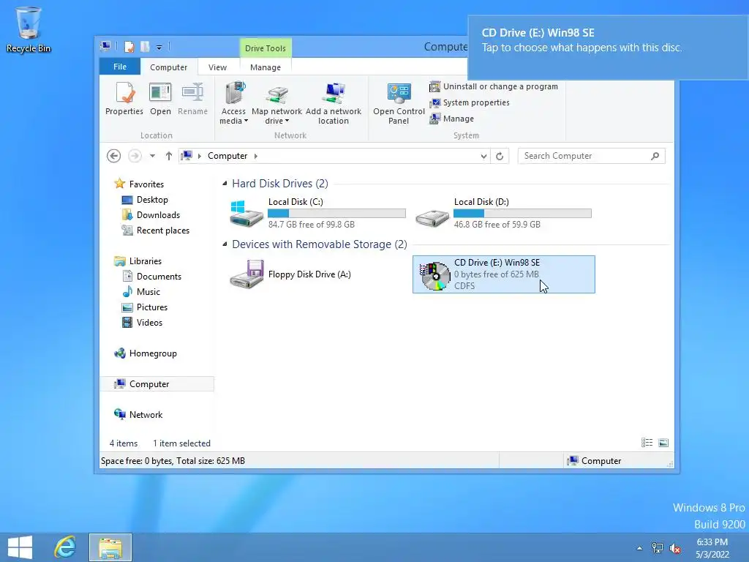Click the Search Computer input field
The width and height of the screenshot is (749, 562).
[591, 156]
